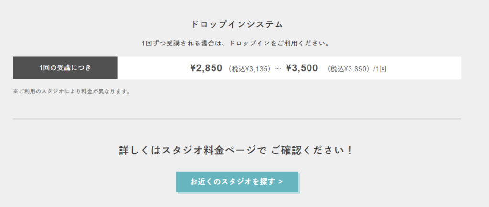The image size is (489, 207).
Task: Click the dark 1回の受講につき label cell
Action: [x=65, y=68]
